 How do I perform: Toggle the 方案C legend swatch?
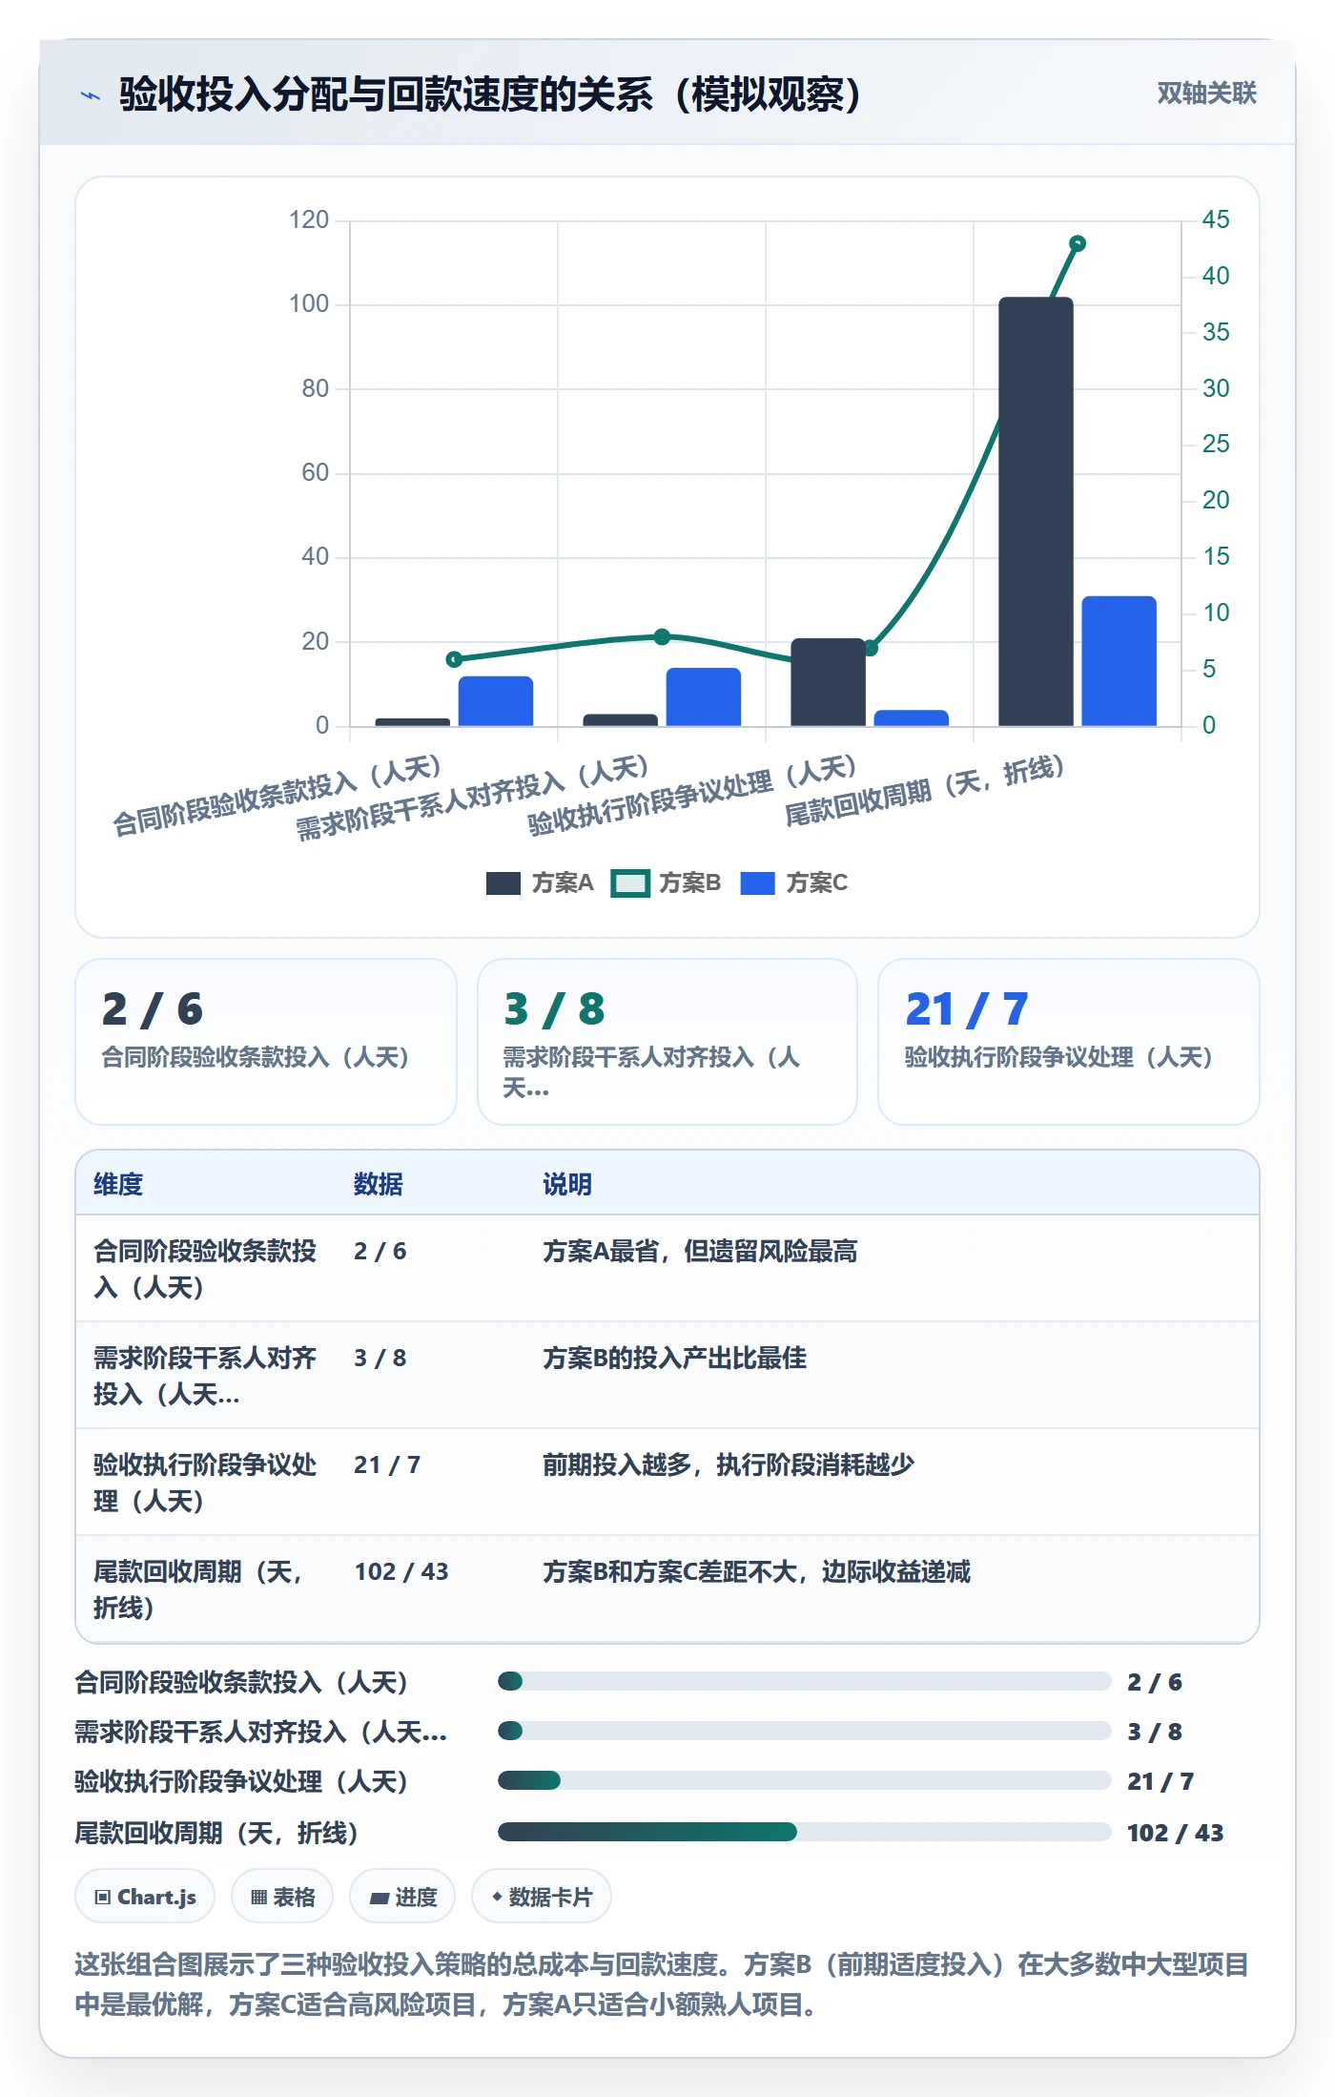click(757, 883)
